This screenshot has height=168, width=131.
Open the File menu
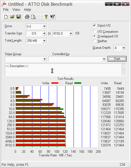(x=6, y=10)
